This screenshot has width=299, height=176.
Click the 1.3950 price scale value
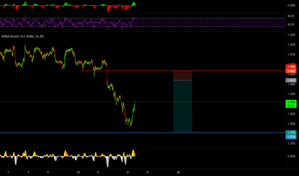click(x=291, y=94)
